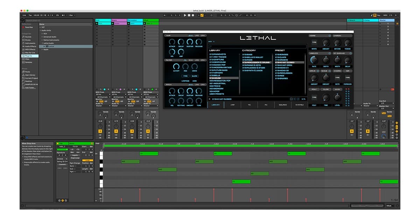Switch to the ARP tab in Lethal

click(x=232, y=105)
